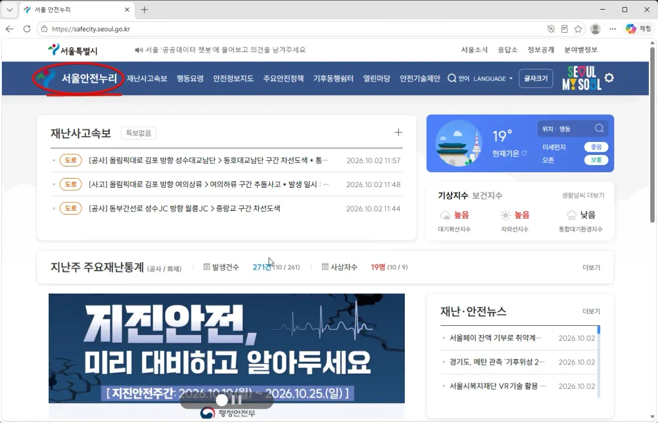Click 오존 보통 badge
The image size is (658, 423).
pos(596,160)
